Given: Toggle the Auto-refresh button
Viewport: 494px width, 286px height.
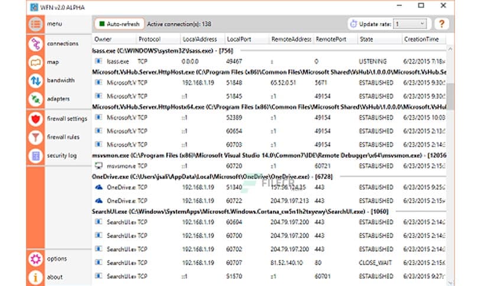Looking at the screenshot, I should (x=119, y=24).
